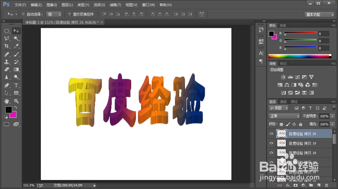Swap foreground and background colors

[16, 107]
